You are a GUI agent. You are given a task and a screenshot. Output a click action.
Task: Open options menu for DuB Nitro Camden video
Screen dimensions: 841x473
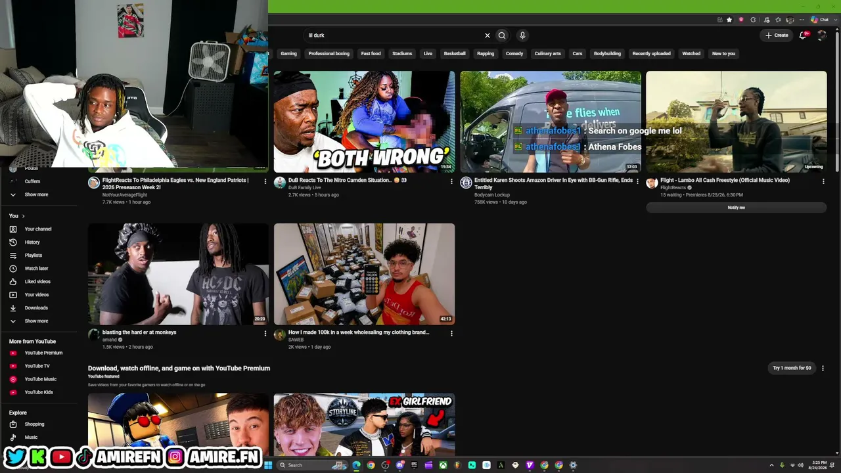coord(451,181)
